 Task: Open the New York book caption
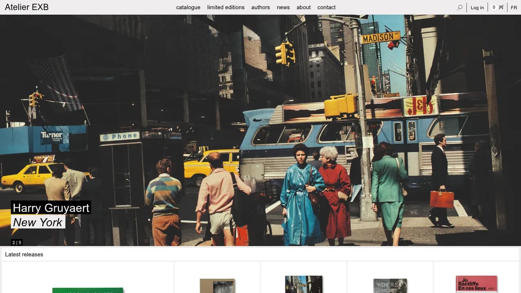38,222
